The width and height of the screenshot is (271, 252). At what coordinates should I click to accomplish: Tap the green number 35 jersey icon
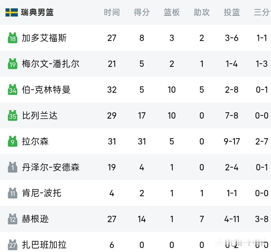click(13, 115)
